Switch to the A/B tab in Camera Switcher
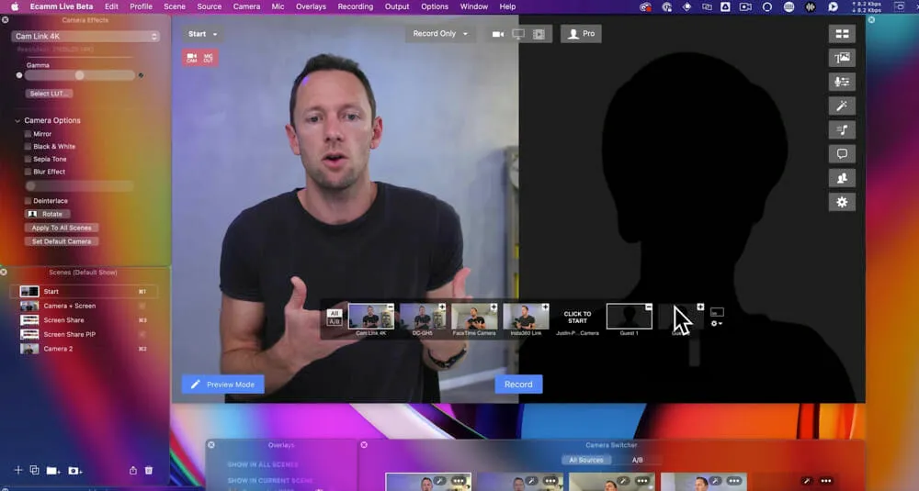The width and height of the screenshot is (919, 491). coord(638,460)
